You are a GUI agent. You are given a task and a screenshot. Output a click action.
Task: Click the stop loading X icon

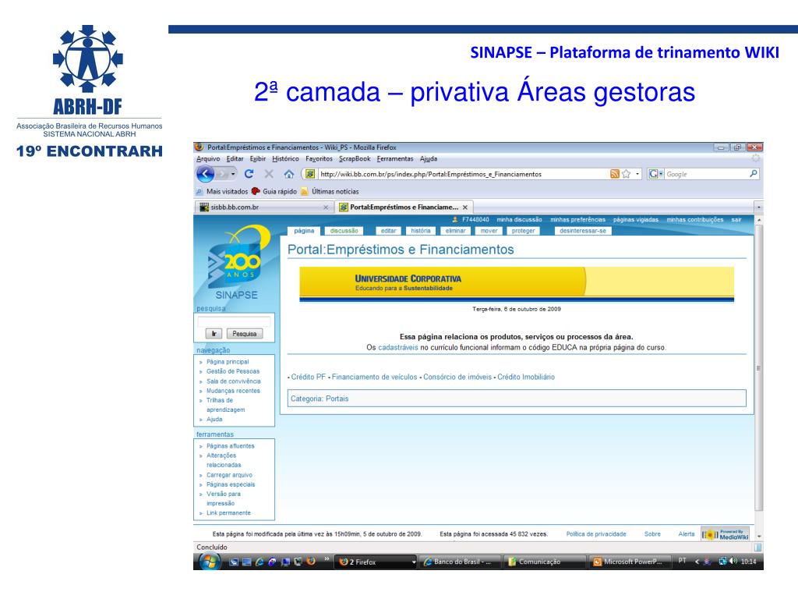coord(269,174)
